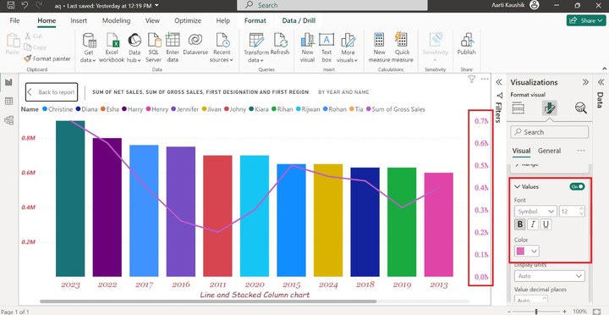Select the General format tab
The width and height of the screenshot is (609, 315).
[549, 151]
